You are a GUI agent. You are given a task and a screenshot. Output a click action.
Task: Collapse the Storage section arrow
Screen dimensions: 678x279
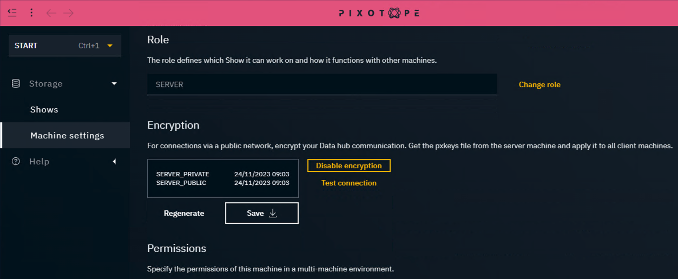[114, 83]
